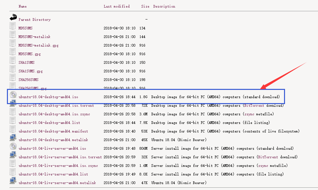
Task: Download ubuntu-18.04-desktop-amd64.iso
Action: point(48,97)
